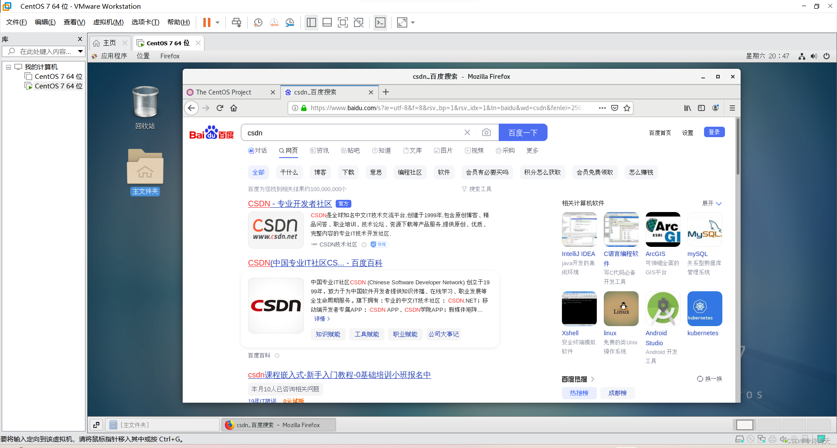
Task: Open Firefox hamburger menu
Action: point(732,108)
